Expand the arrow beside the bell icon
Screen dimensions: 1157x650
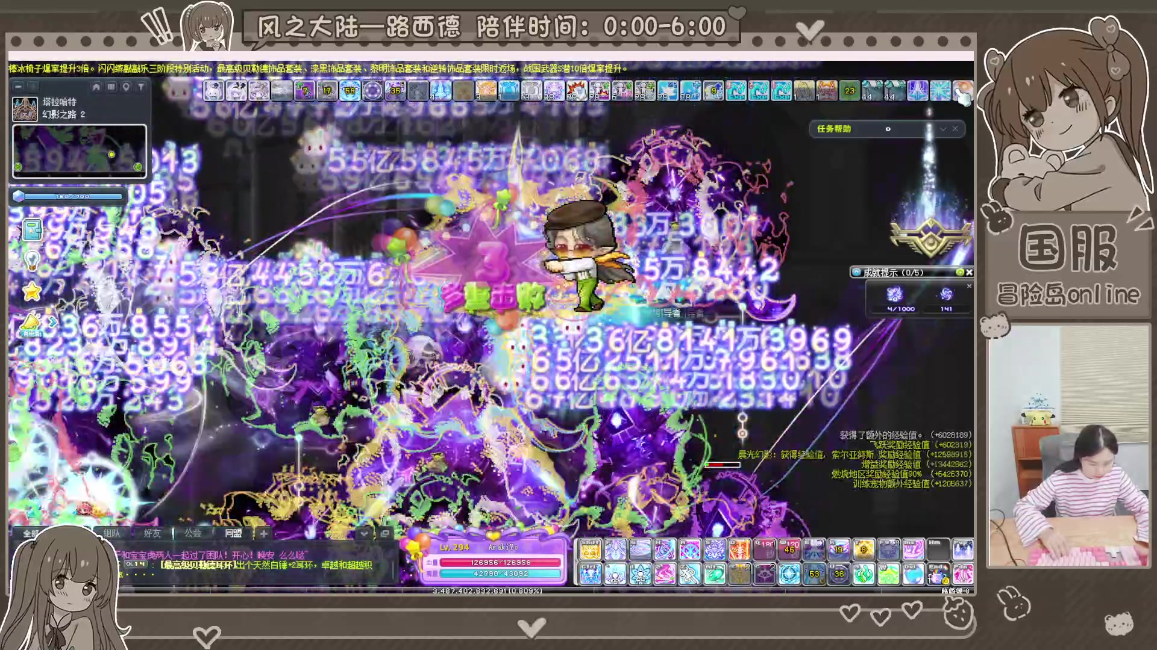click(x=52, y=323)
